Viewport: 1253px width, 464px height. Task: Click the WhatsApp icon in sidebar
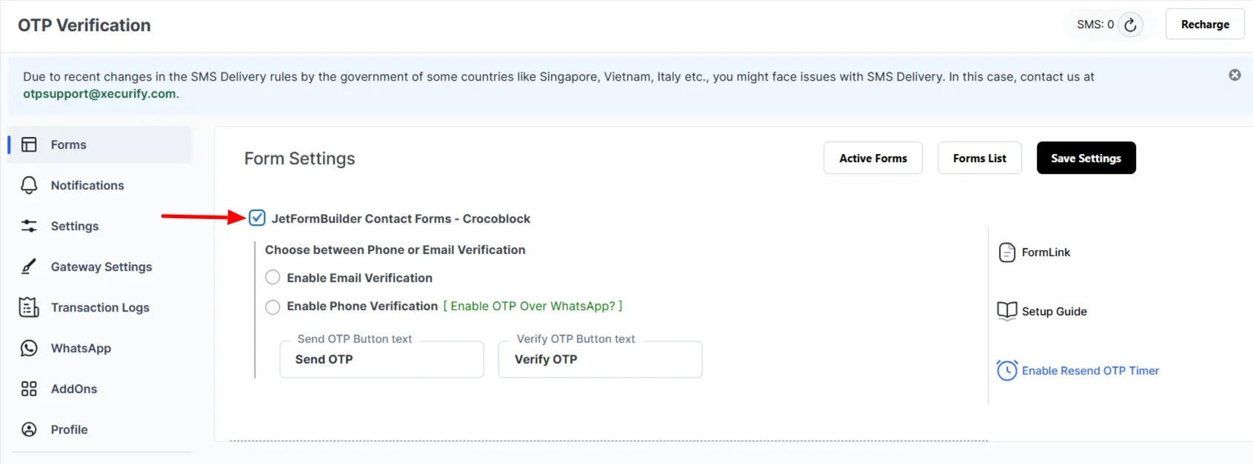tap(29, 348)
